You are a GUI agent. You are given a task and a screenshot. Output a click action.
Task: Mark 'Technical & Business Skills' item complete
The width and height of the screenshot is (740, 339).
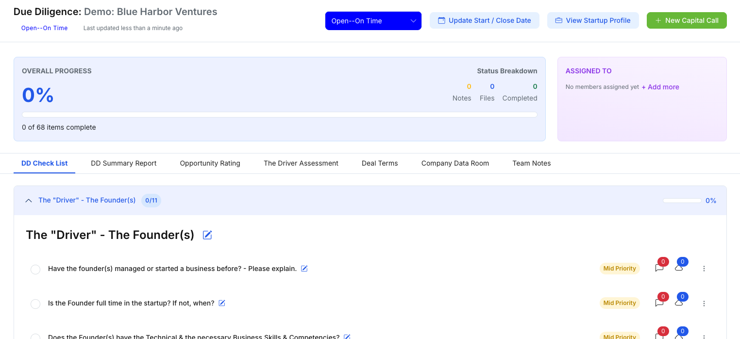[35, 337]
